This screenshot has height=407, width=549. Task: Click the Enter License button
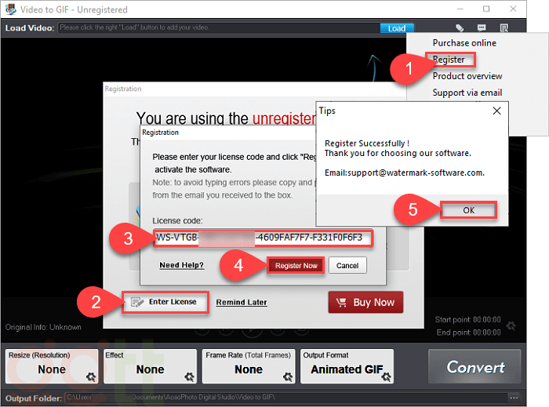tap(165, 302)
